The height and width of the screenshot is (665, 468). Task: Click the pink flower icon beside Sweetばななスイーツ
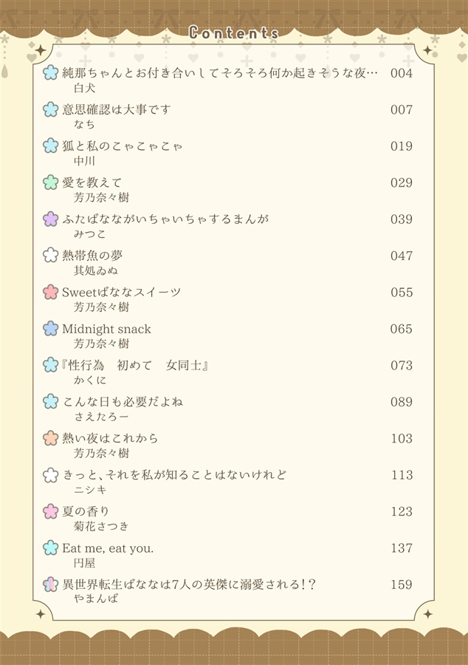[50, 292]
